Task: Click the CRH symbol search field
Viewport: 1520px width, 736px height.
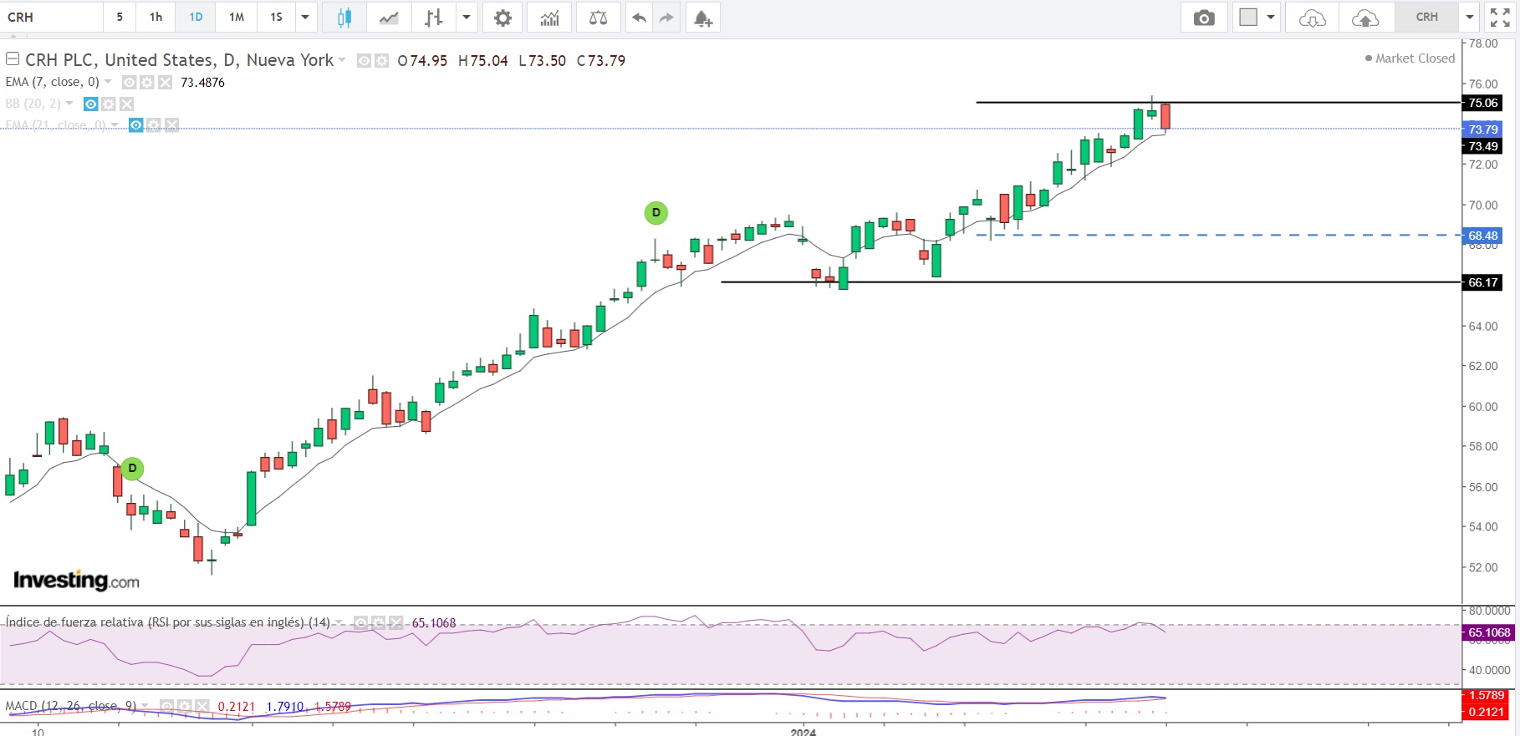Action: pyautogui.click(x=52, y=18)
